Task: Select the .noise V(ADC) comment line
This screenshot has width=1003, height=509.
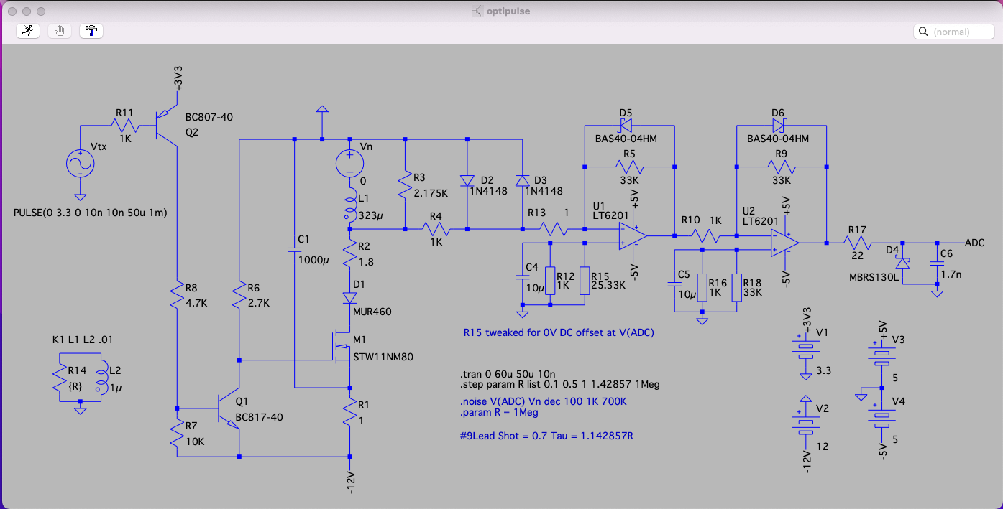Action: click(x=543, y=401)
